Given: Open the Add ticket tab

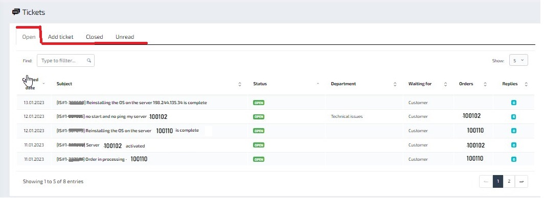Looking at the screenshot, I should pos(60,37).
